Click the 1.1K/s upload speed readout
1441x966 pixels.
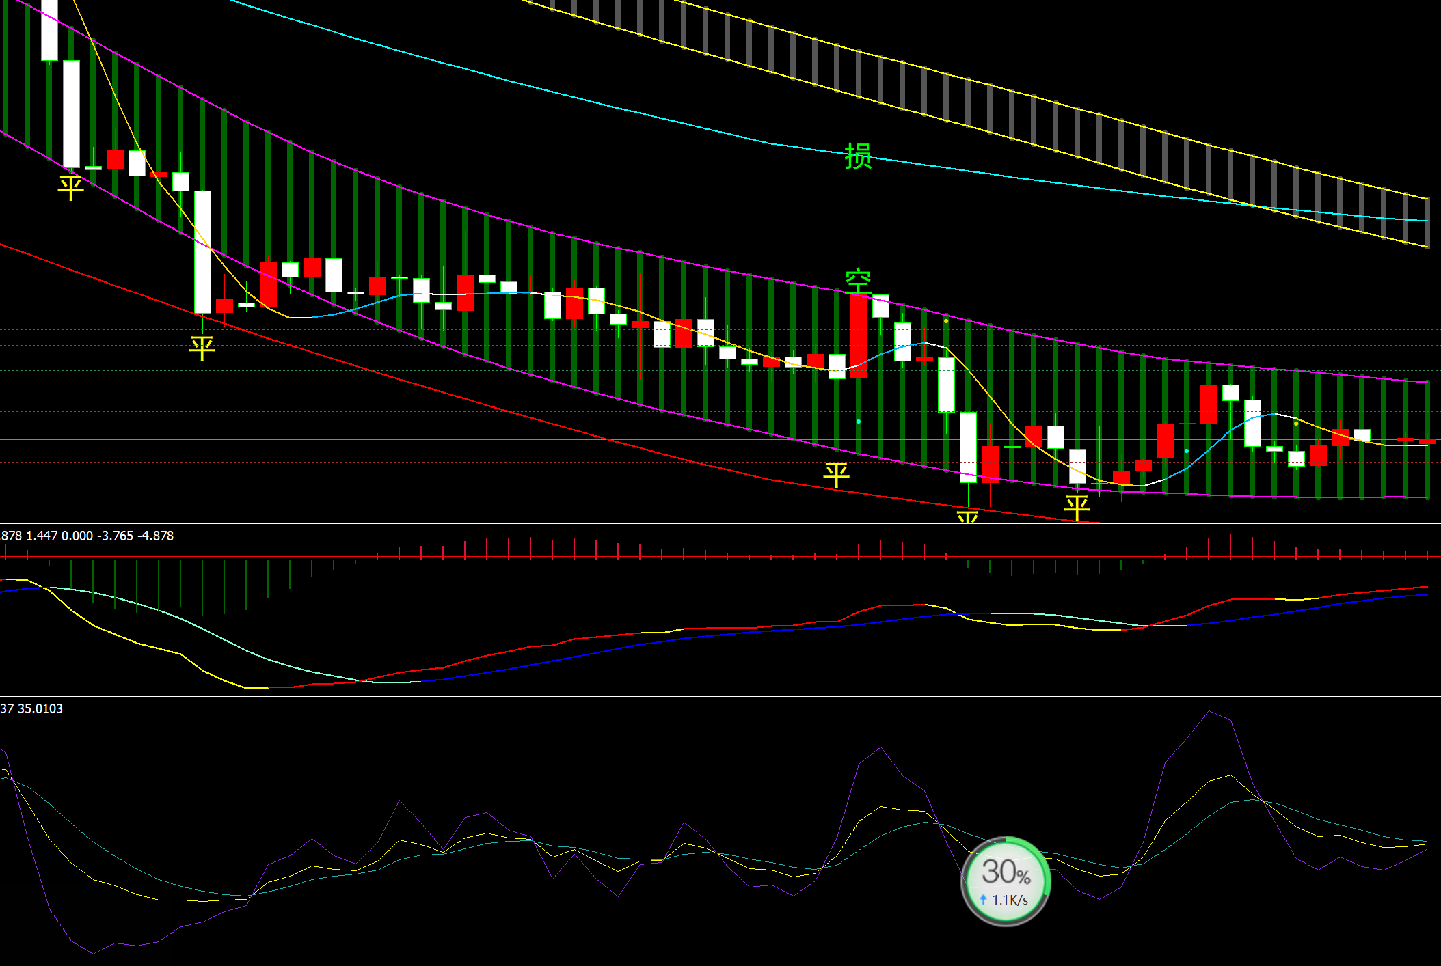click(1009, 900)
